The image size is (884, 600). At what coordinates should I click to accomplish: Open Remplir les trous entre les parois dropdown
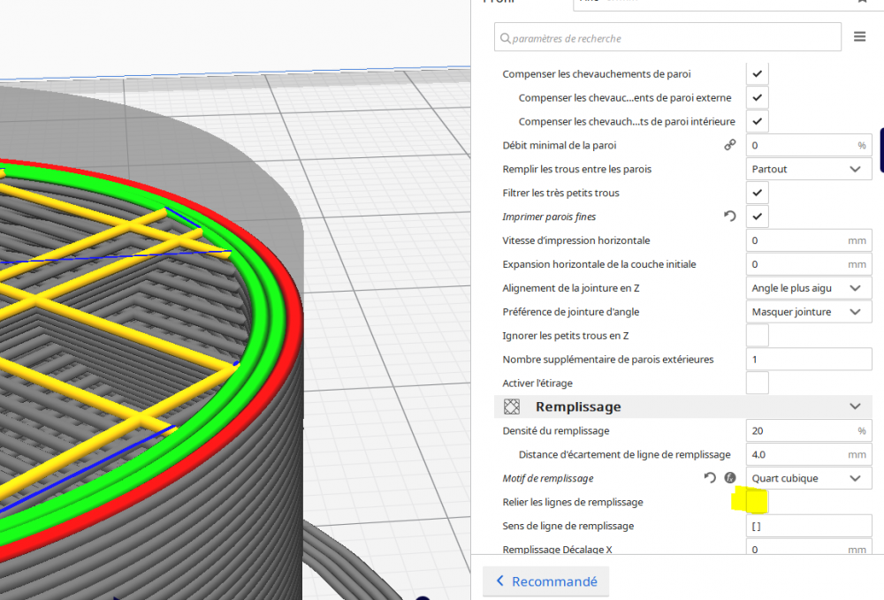809,169
